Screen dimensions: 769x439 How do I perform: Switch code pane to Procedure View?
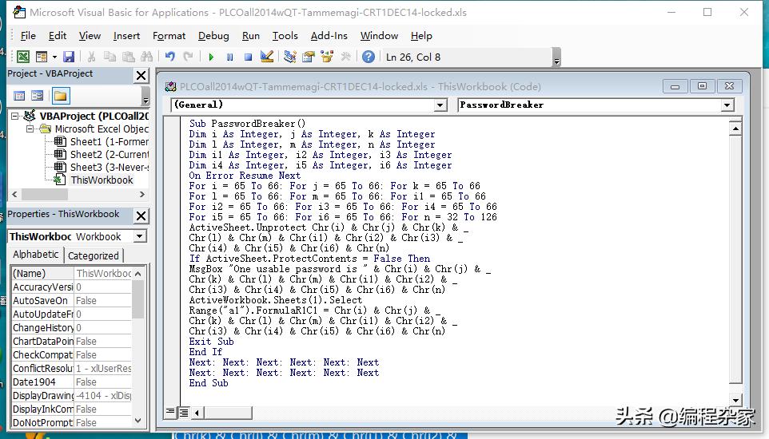tap(170, 412)
